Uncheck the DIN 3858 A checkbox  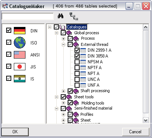[77, 56]
